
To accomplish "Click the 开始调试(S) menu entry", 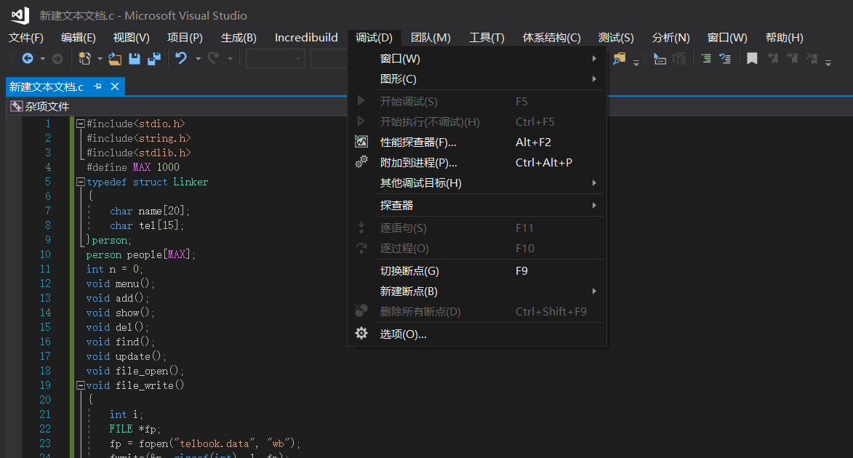I will (x=476, y=101).
